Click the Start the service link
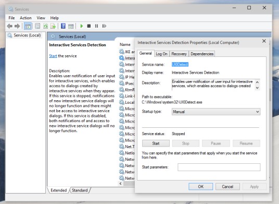The image size is (279, 204). pos(53,56)
